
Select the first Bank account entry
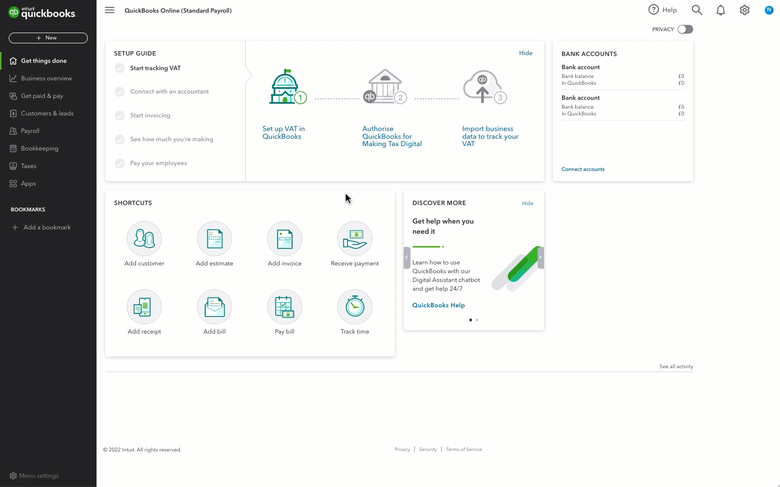(x=623, y=75)
